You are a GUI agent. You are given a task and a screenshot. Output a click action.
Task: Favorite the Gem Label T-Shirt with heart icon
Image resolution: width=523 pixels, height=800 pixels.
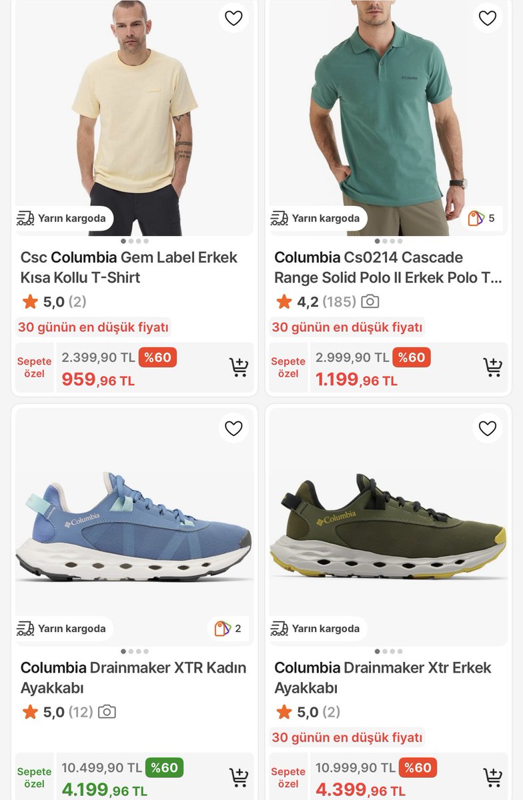pos(233,18)
